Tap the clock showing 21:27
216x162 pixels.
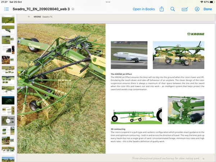4,2
